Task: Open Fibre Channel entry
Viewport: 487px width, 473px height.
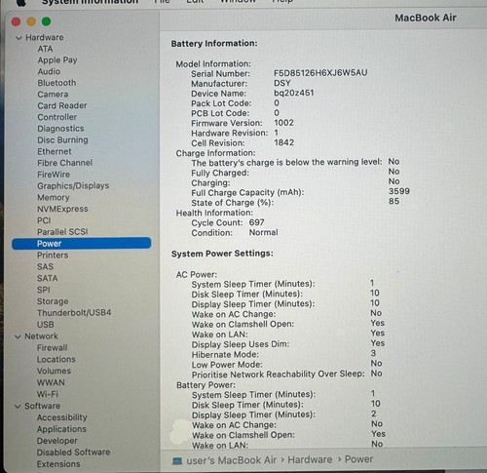Action: (x=65, y=163)
